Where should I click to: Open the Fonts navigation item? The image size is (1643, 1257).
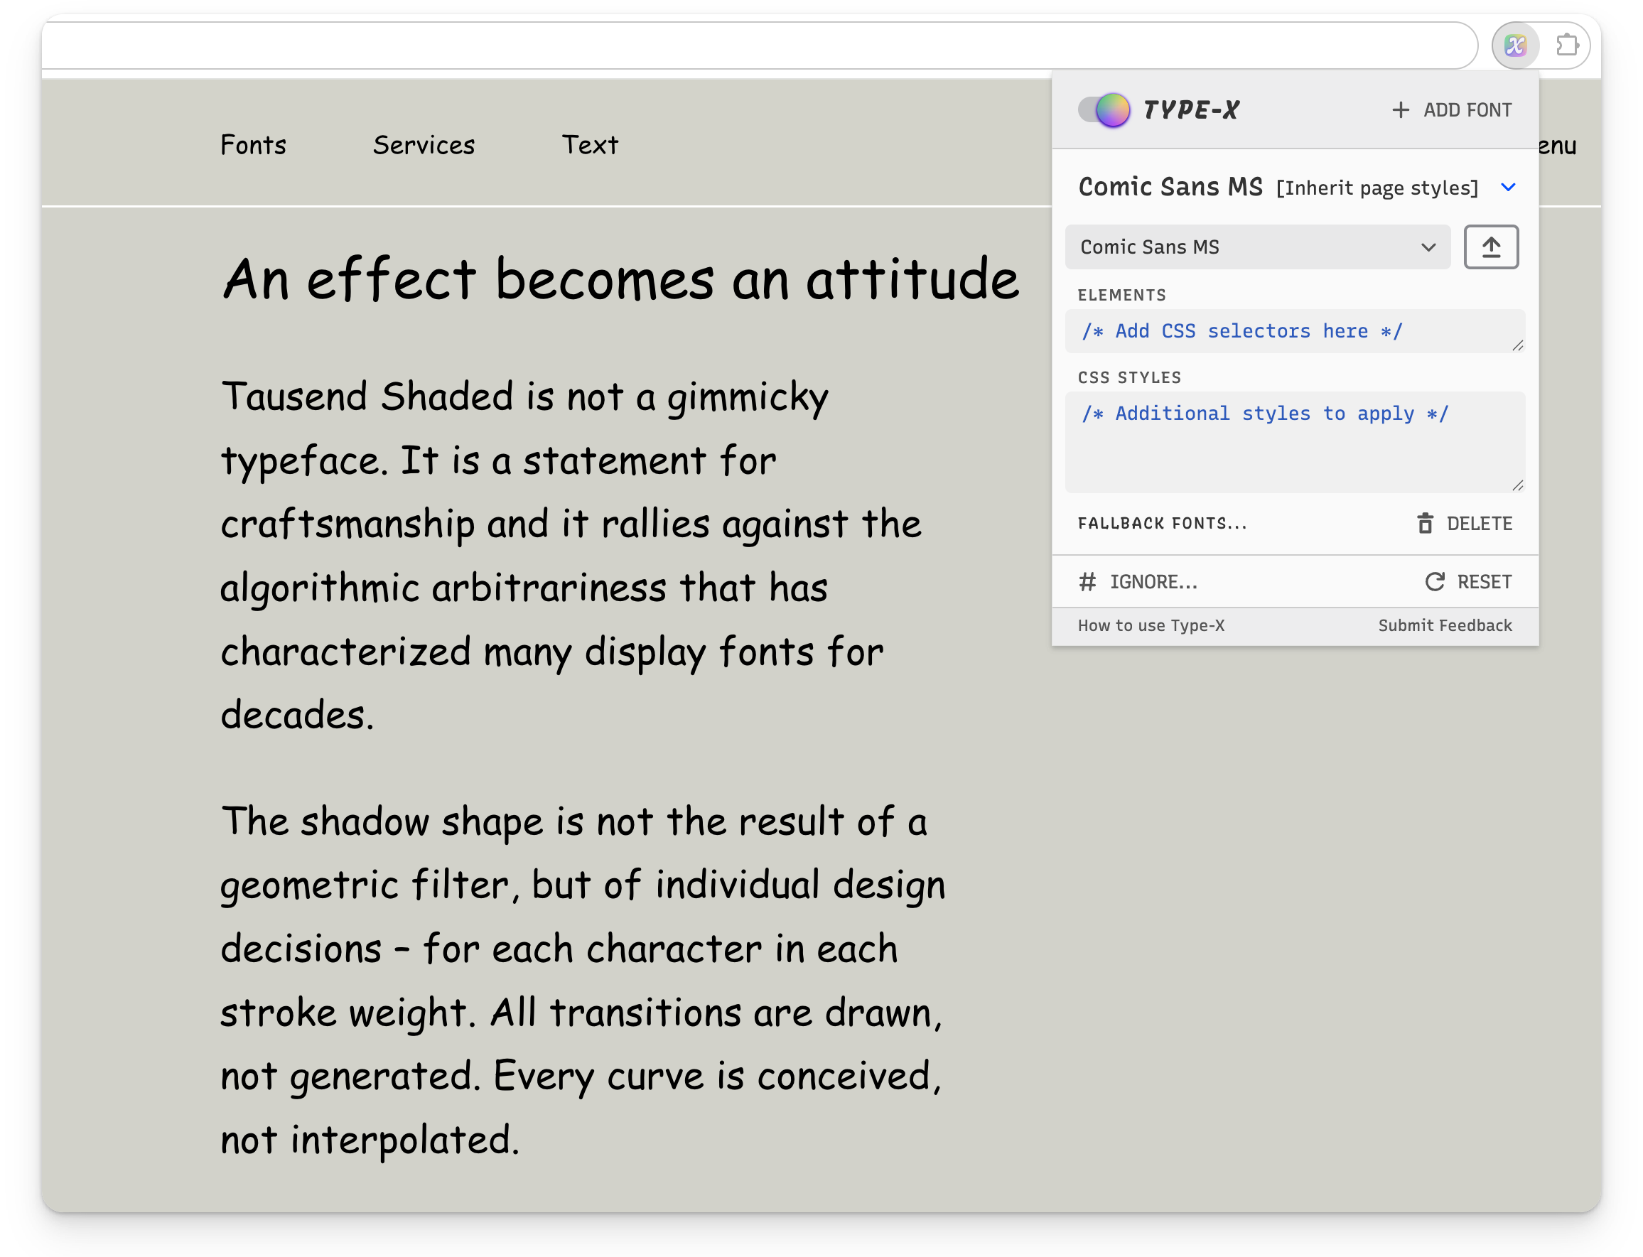coord(253,144)
